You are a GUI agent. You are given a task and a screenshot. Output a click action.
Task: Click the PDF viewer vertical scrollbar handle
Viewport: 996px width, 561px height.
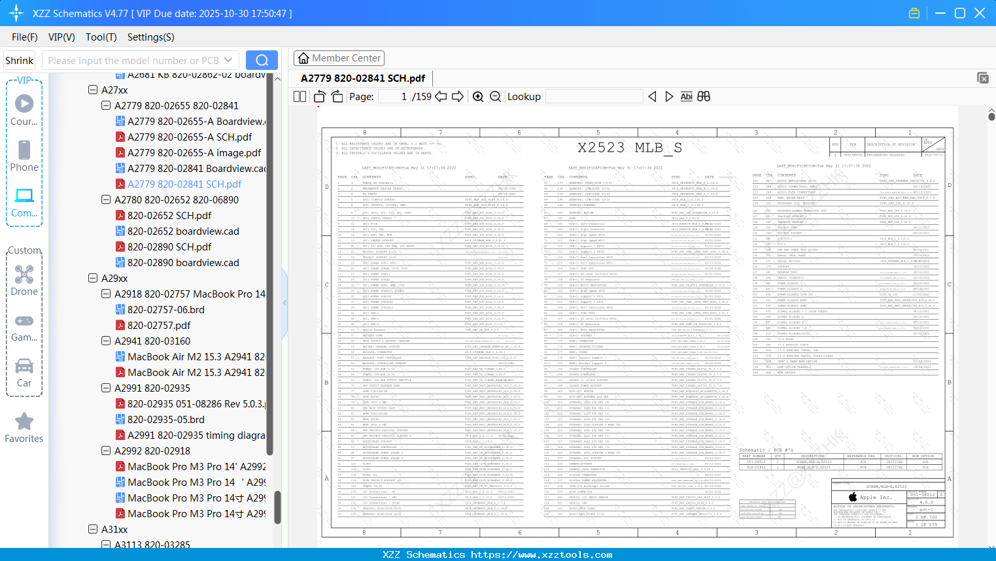(991, 116)
